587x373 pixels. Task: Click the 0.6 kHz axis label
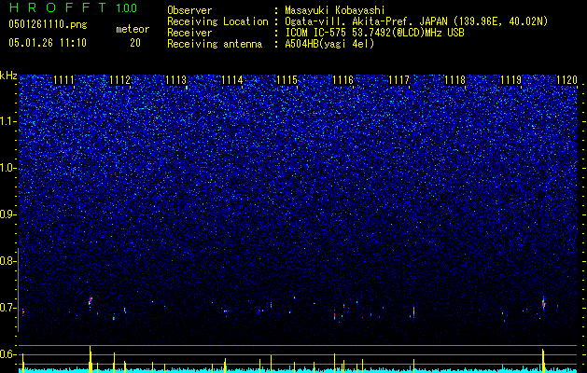coord(8,354)
